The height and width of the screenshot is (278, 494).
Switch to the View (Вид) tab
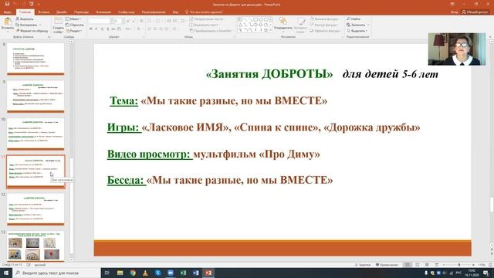(175, 12)
